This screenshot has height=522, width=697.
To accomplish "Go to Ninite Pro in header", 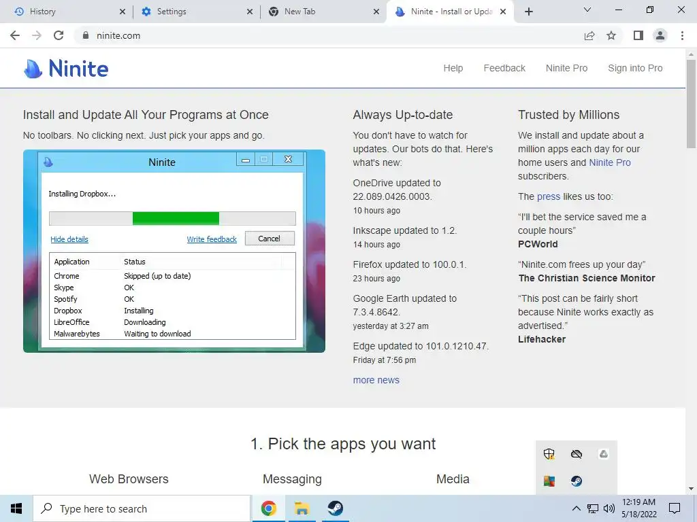I will (x=566, y=68).
